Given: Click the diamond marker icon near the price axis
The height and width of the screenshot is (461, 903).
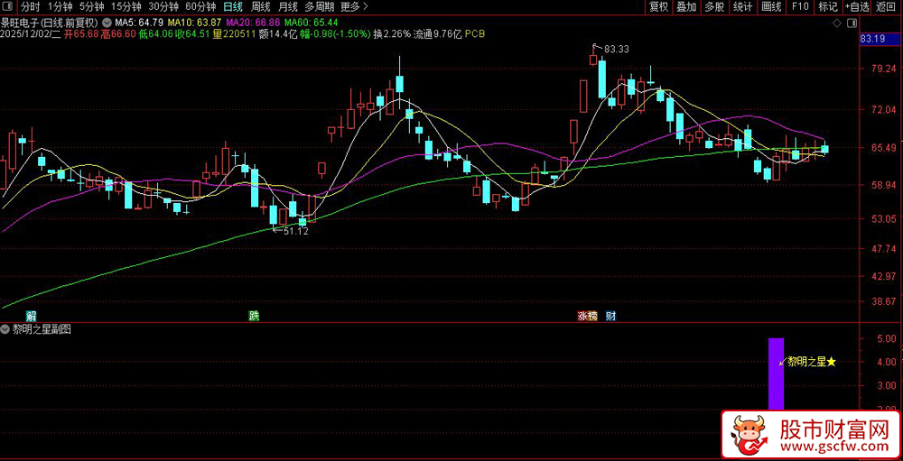Looking at the screenshot, I should pos(836,23).
